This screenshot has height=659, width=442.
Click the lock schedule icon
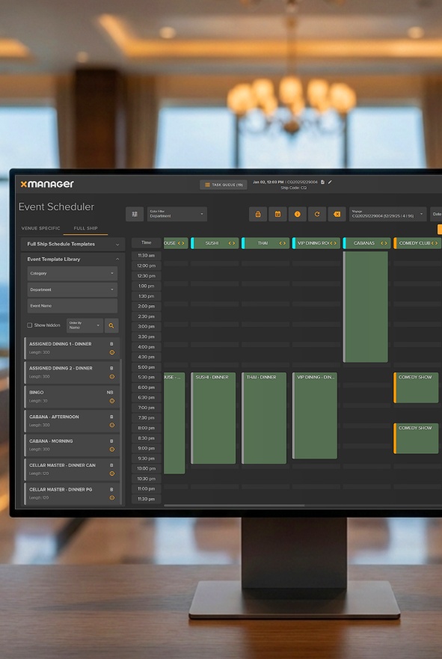[258, 214]
